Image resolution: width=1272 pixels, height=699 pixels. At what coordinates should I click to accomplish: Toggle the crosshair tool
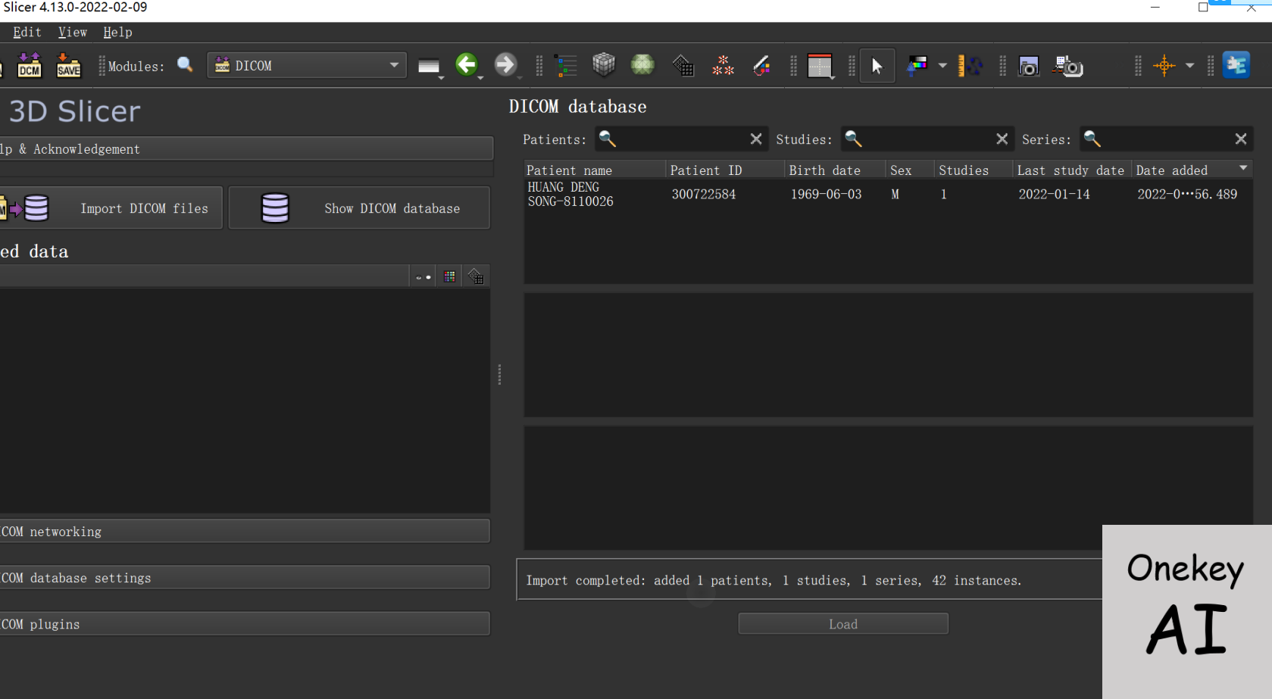click(x=1164, y=66)
